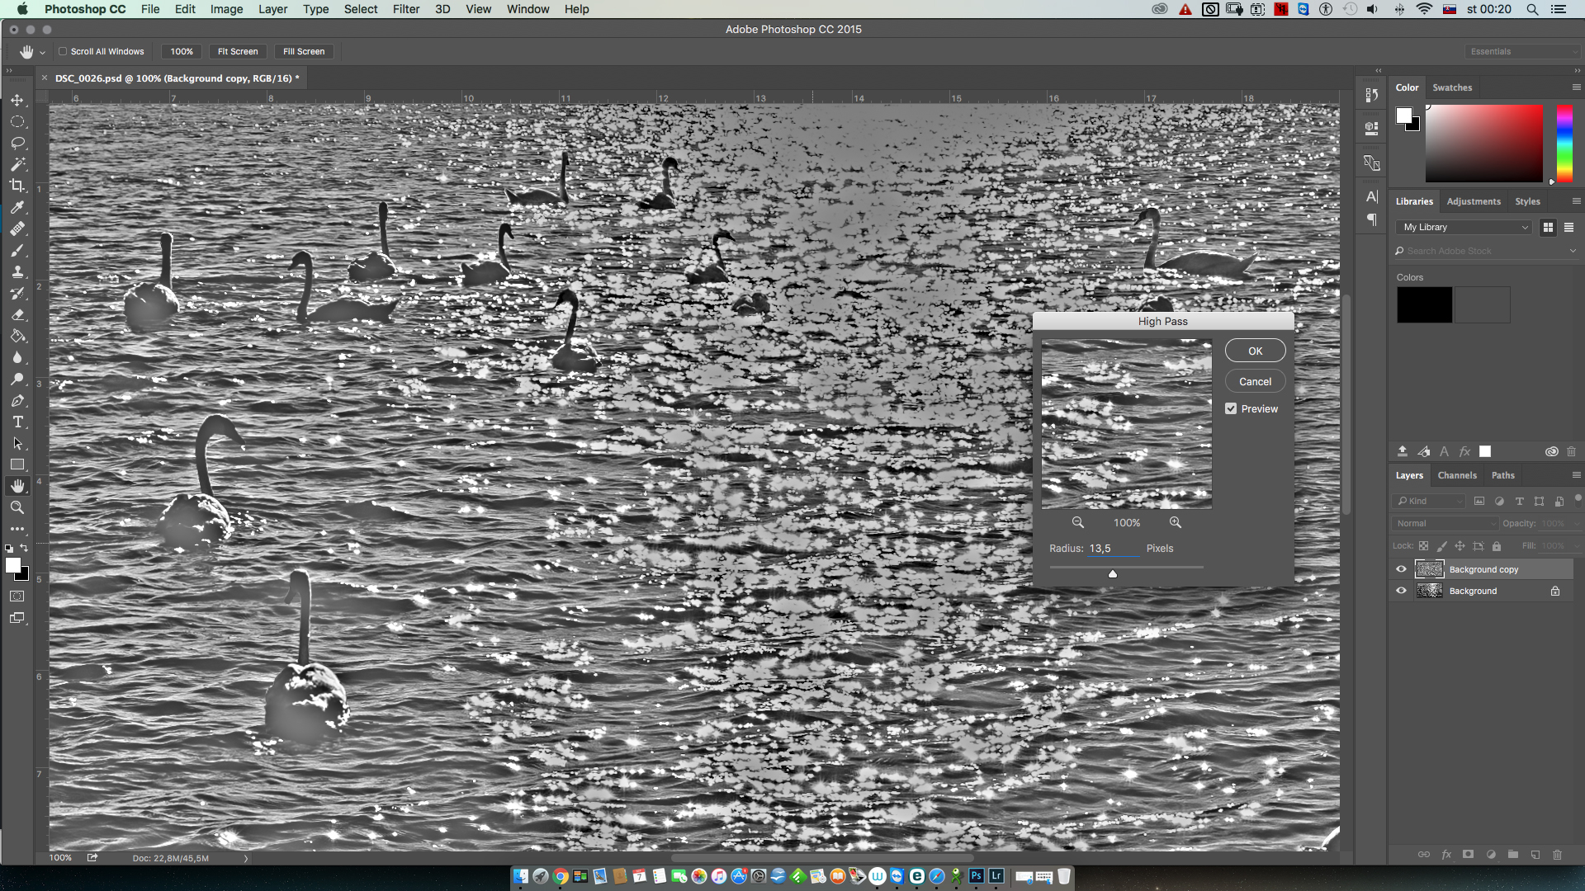Enable Scroll All Windows checkbox

[x=63, y=51]
